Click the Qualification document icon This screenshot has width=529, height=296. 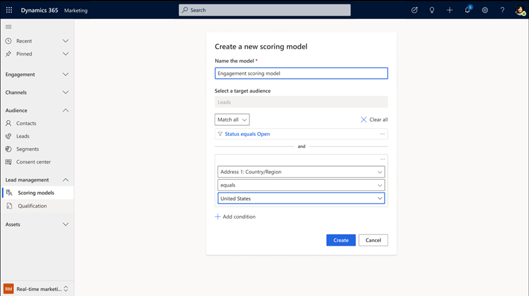coord(9,206)
